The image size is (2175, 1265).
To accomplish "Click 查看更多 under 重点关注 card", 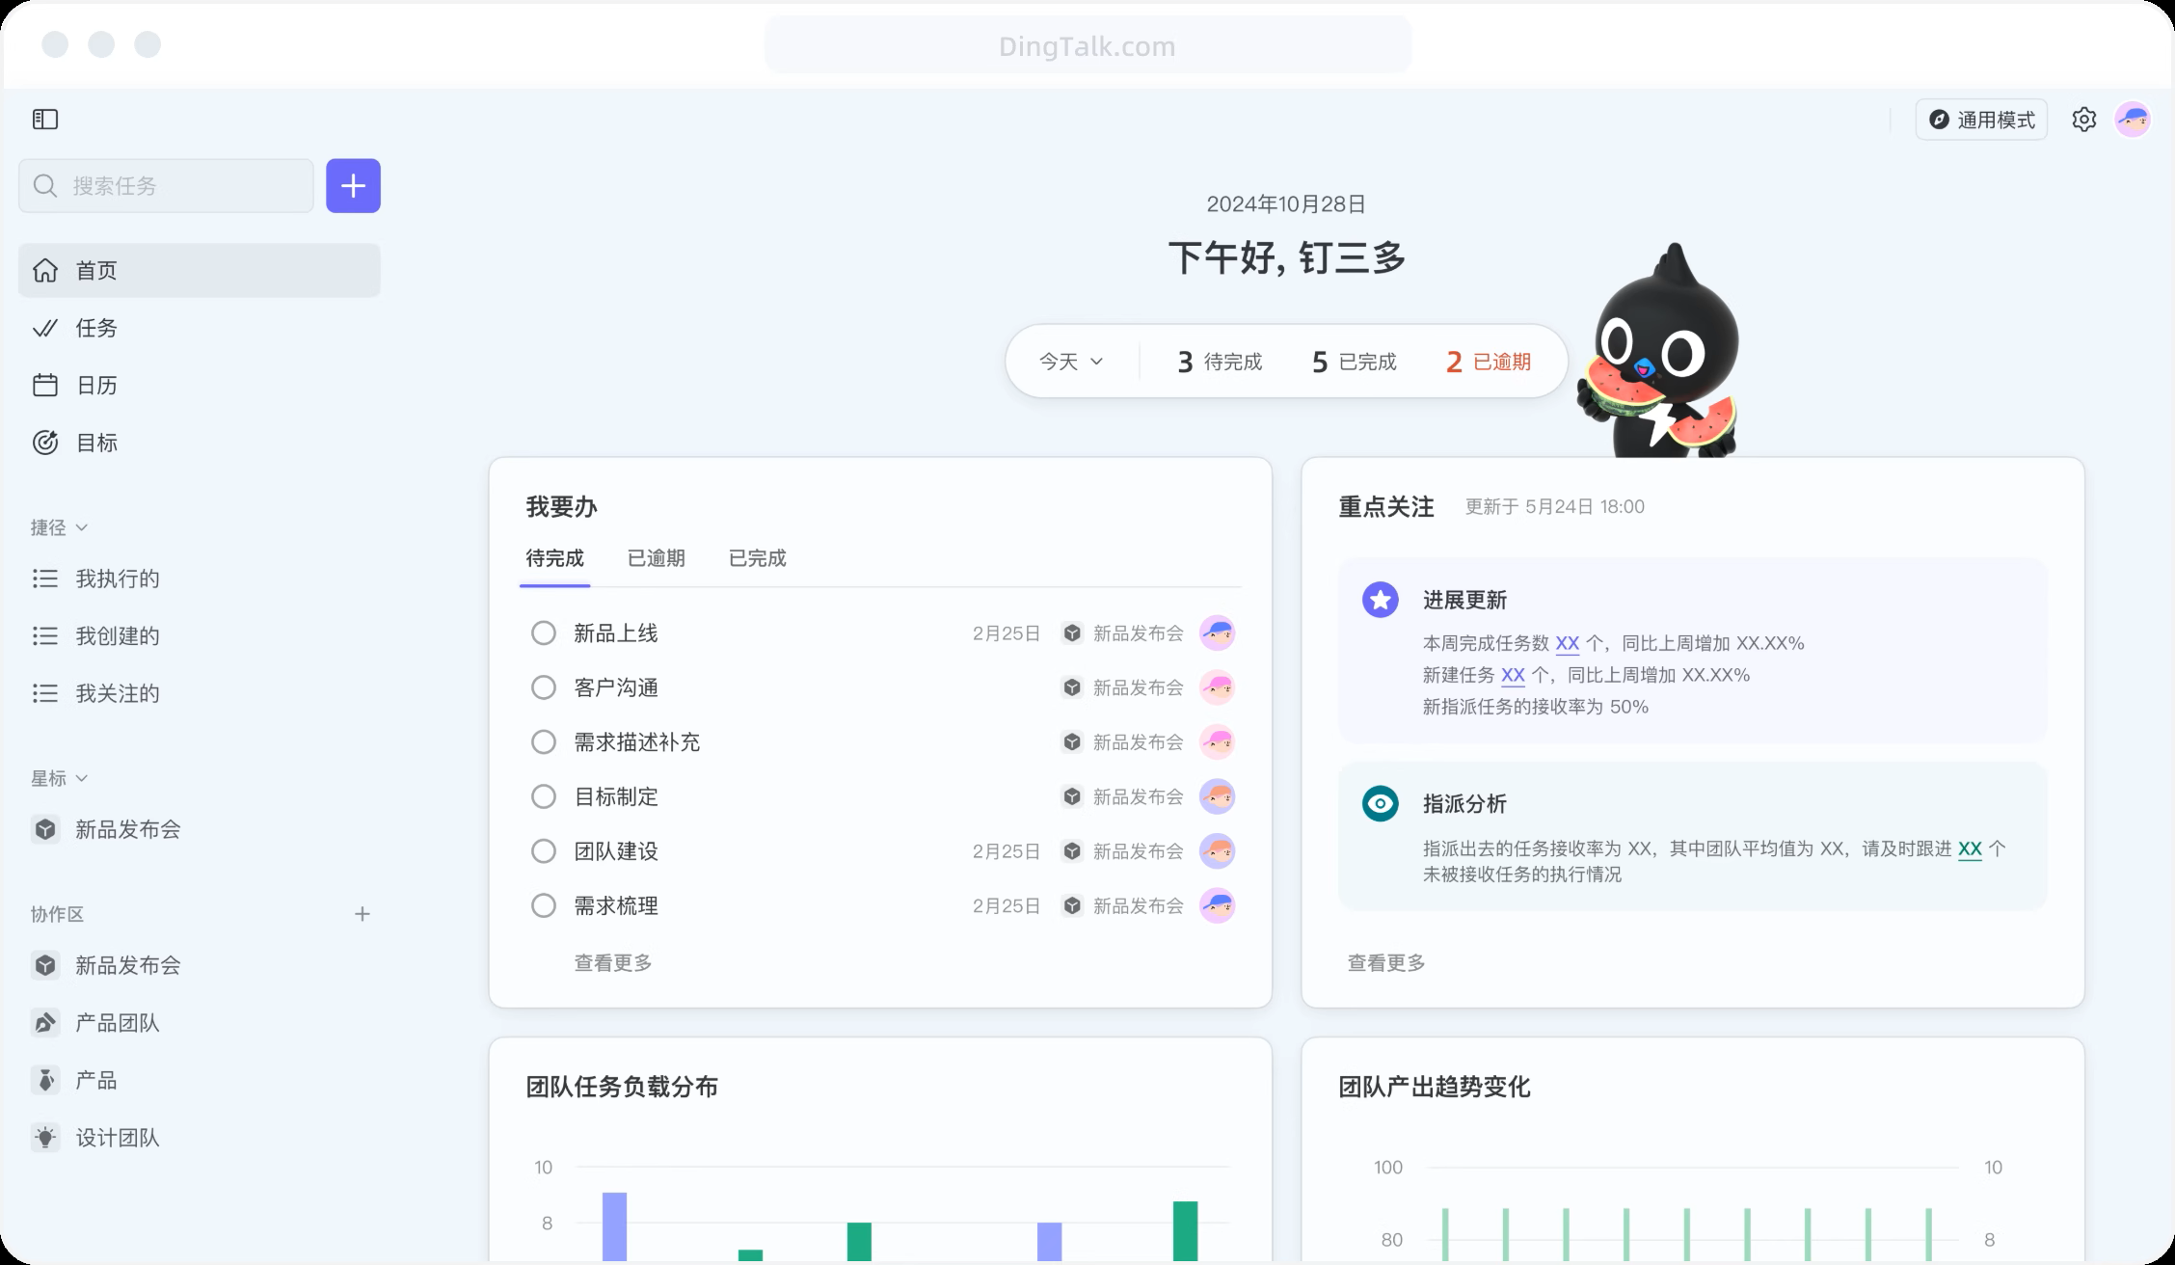I will [1386, 962].
